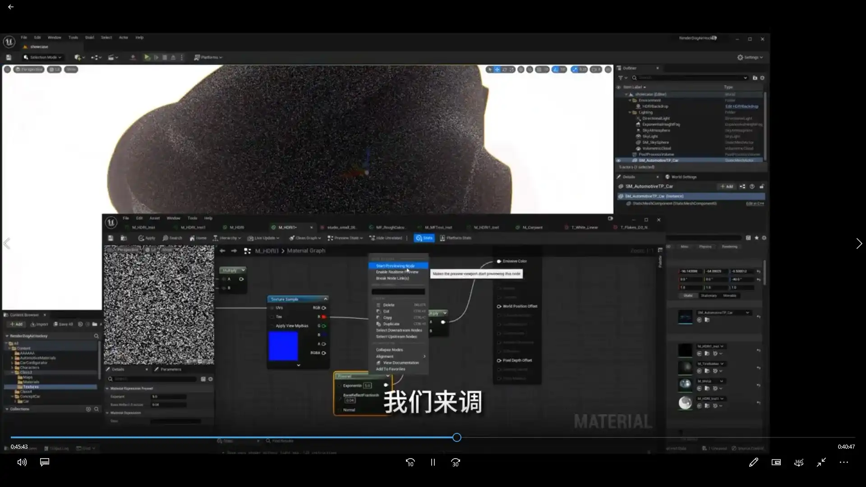866x487 pixels.
Task: Toggle Hide Unrelated nodes
Action: (x=386, y=238)
